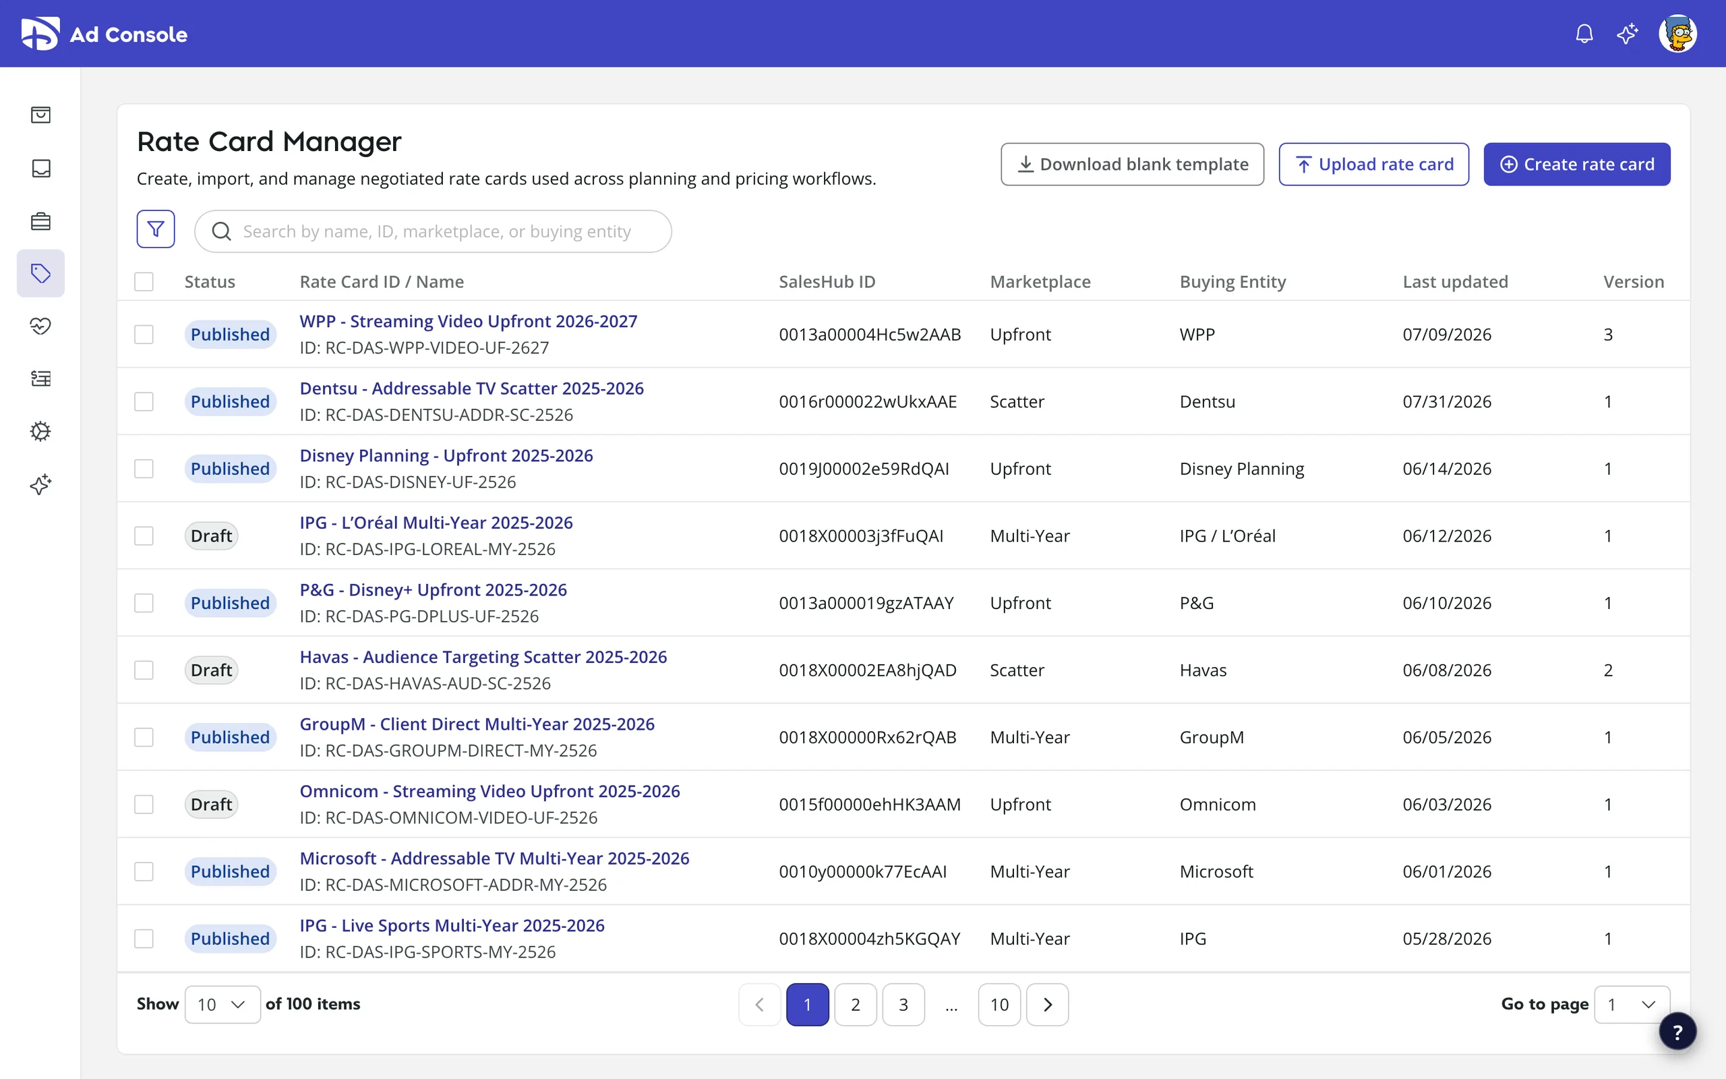Click the Buying Entity column header

pos(1232,282)
